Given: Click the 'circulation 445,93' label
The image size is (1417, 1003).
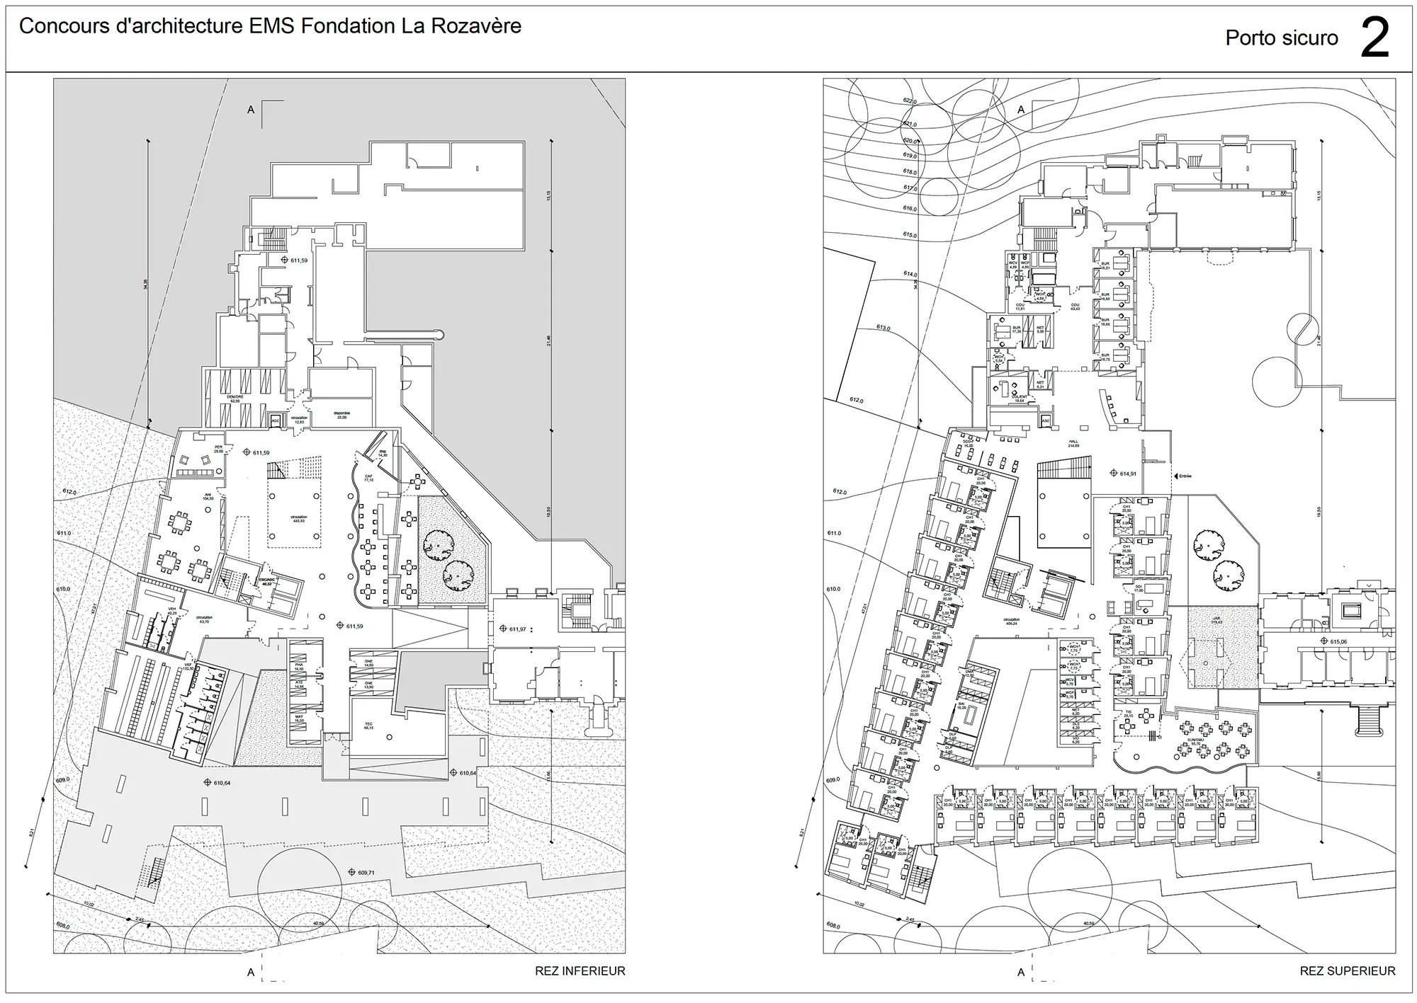Looking at the screenshot, I should (x=299, y=519).
